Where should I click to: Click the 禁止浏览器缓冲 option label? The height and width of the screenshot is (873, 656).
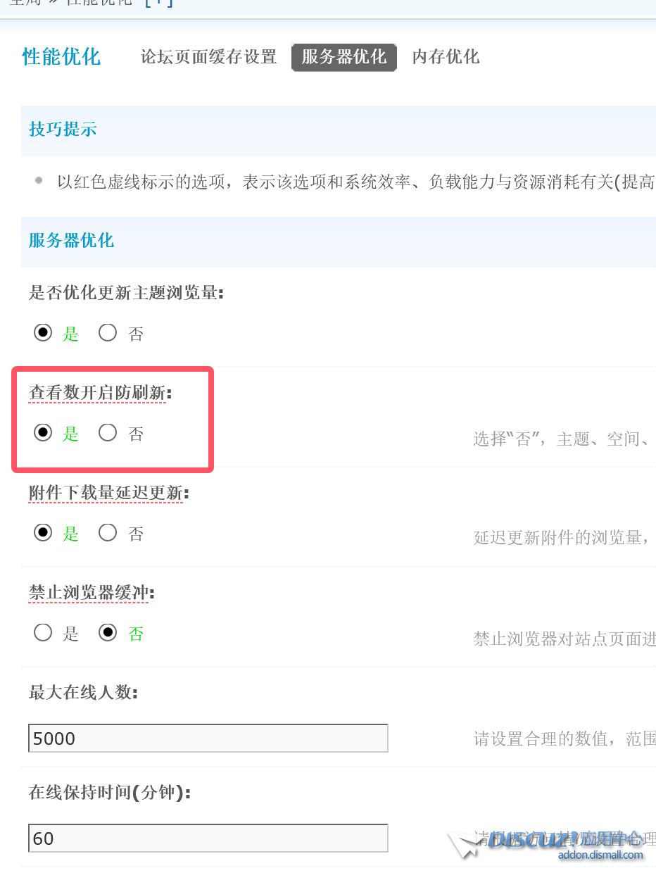(89, 593)
